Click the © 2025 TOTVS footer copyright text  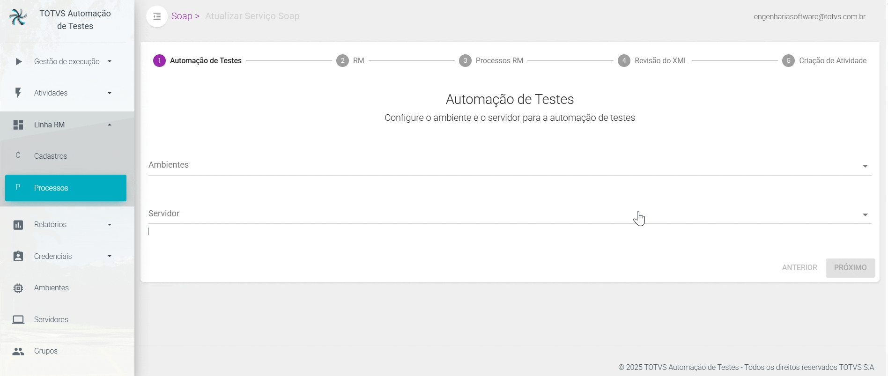coord(746,368)
